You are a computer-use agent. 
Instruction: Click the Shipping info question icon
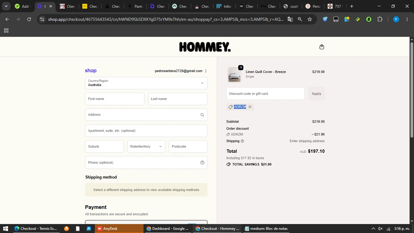242,141
